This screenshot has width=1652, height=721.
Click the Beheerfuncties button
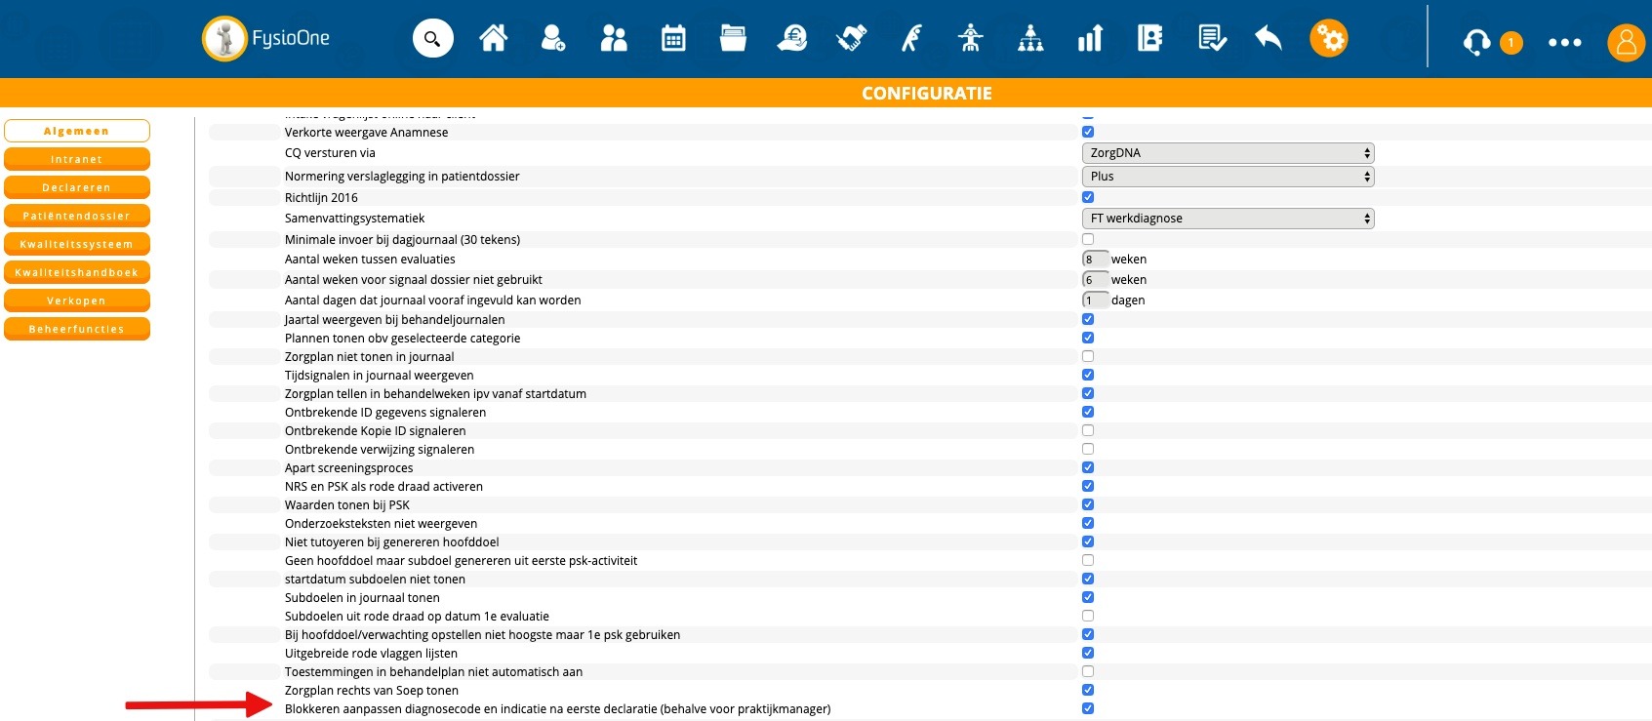(77, 329)
